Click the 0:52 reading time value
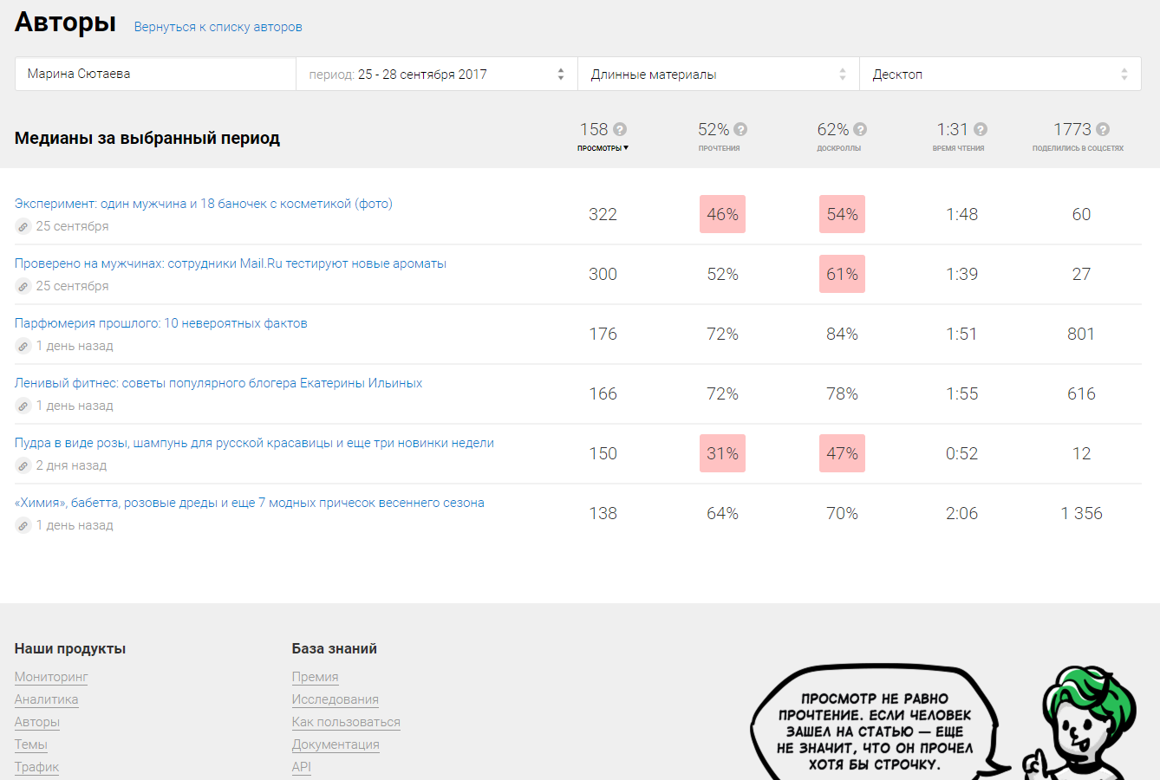 pos(961,453)
